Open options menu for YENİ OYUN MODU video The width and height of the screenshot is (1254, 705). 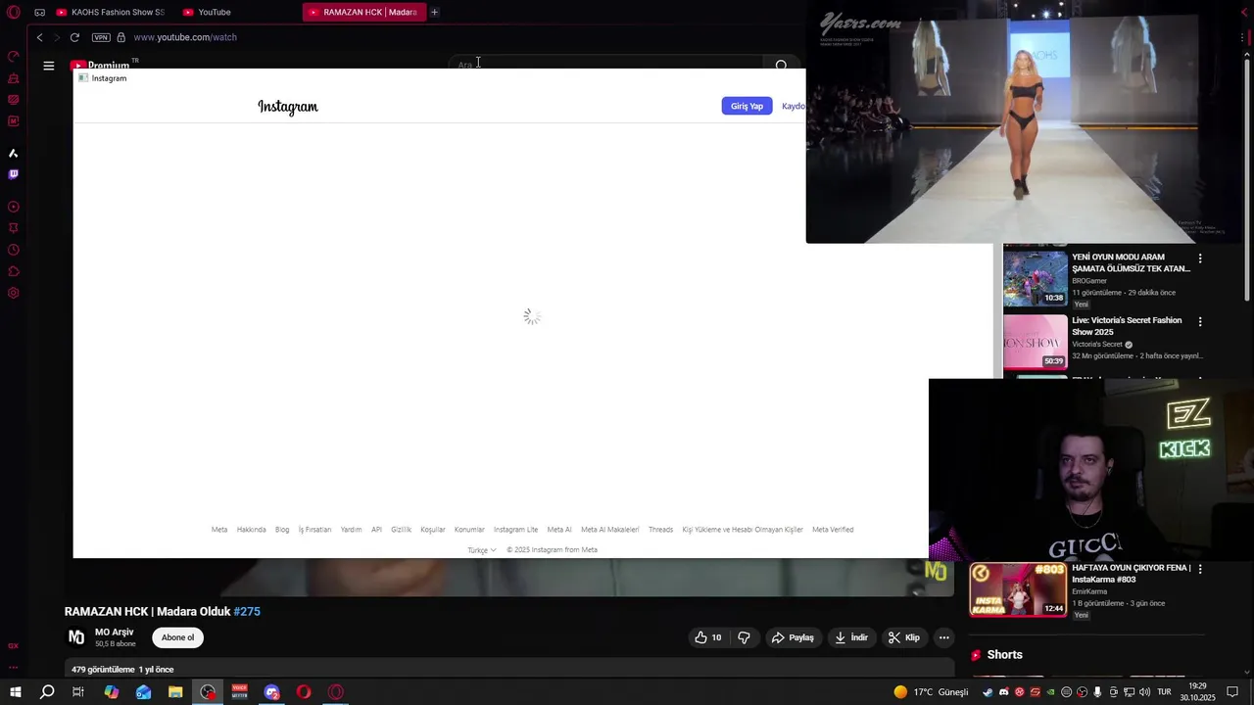tap(1200, 258)
